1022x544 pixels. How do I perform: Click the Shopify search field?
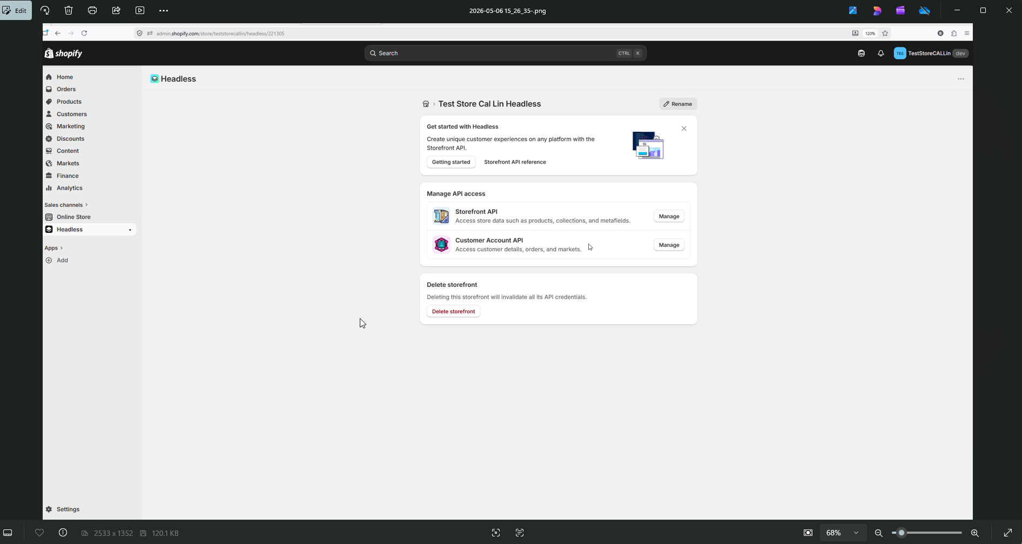506,53
